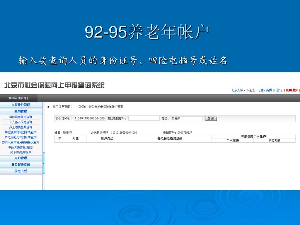Click the 北京大学 user name text

237,90
